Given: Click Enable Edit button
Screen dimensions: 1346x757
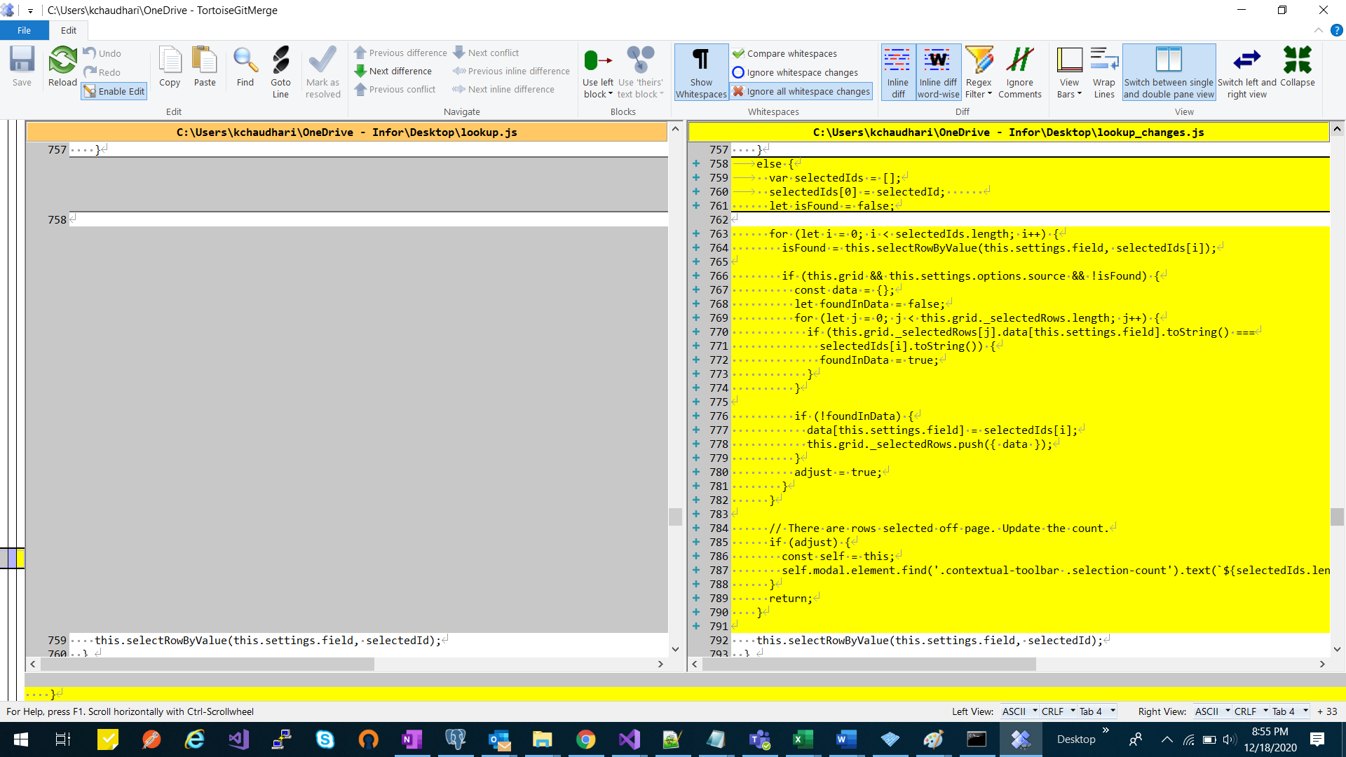Looking at the screenshot, I should click(x=114, y=91).
